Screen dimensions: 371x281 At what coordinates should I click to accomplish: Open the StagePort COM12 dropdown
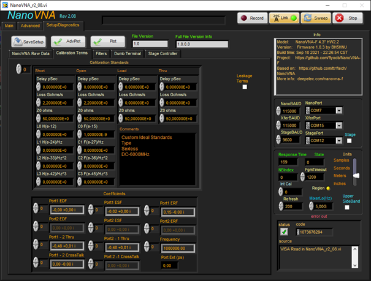(x=339, y=140)
